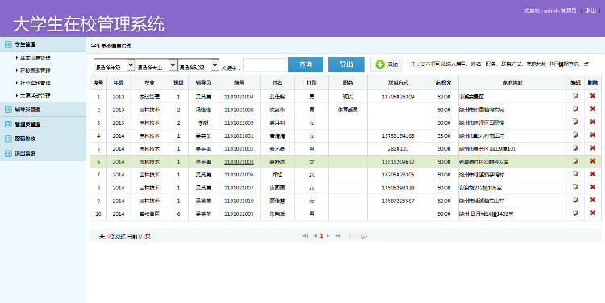Click the contact number 2820101 cell
This screenshot has width=605, height=303.
coord(398,149)
